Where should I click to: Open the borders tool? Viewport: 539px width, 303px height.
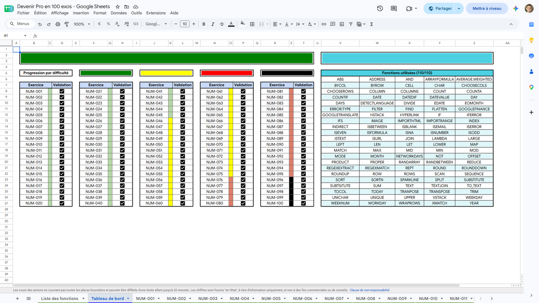(252, 24)
